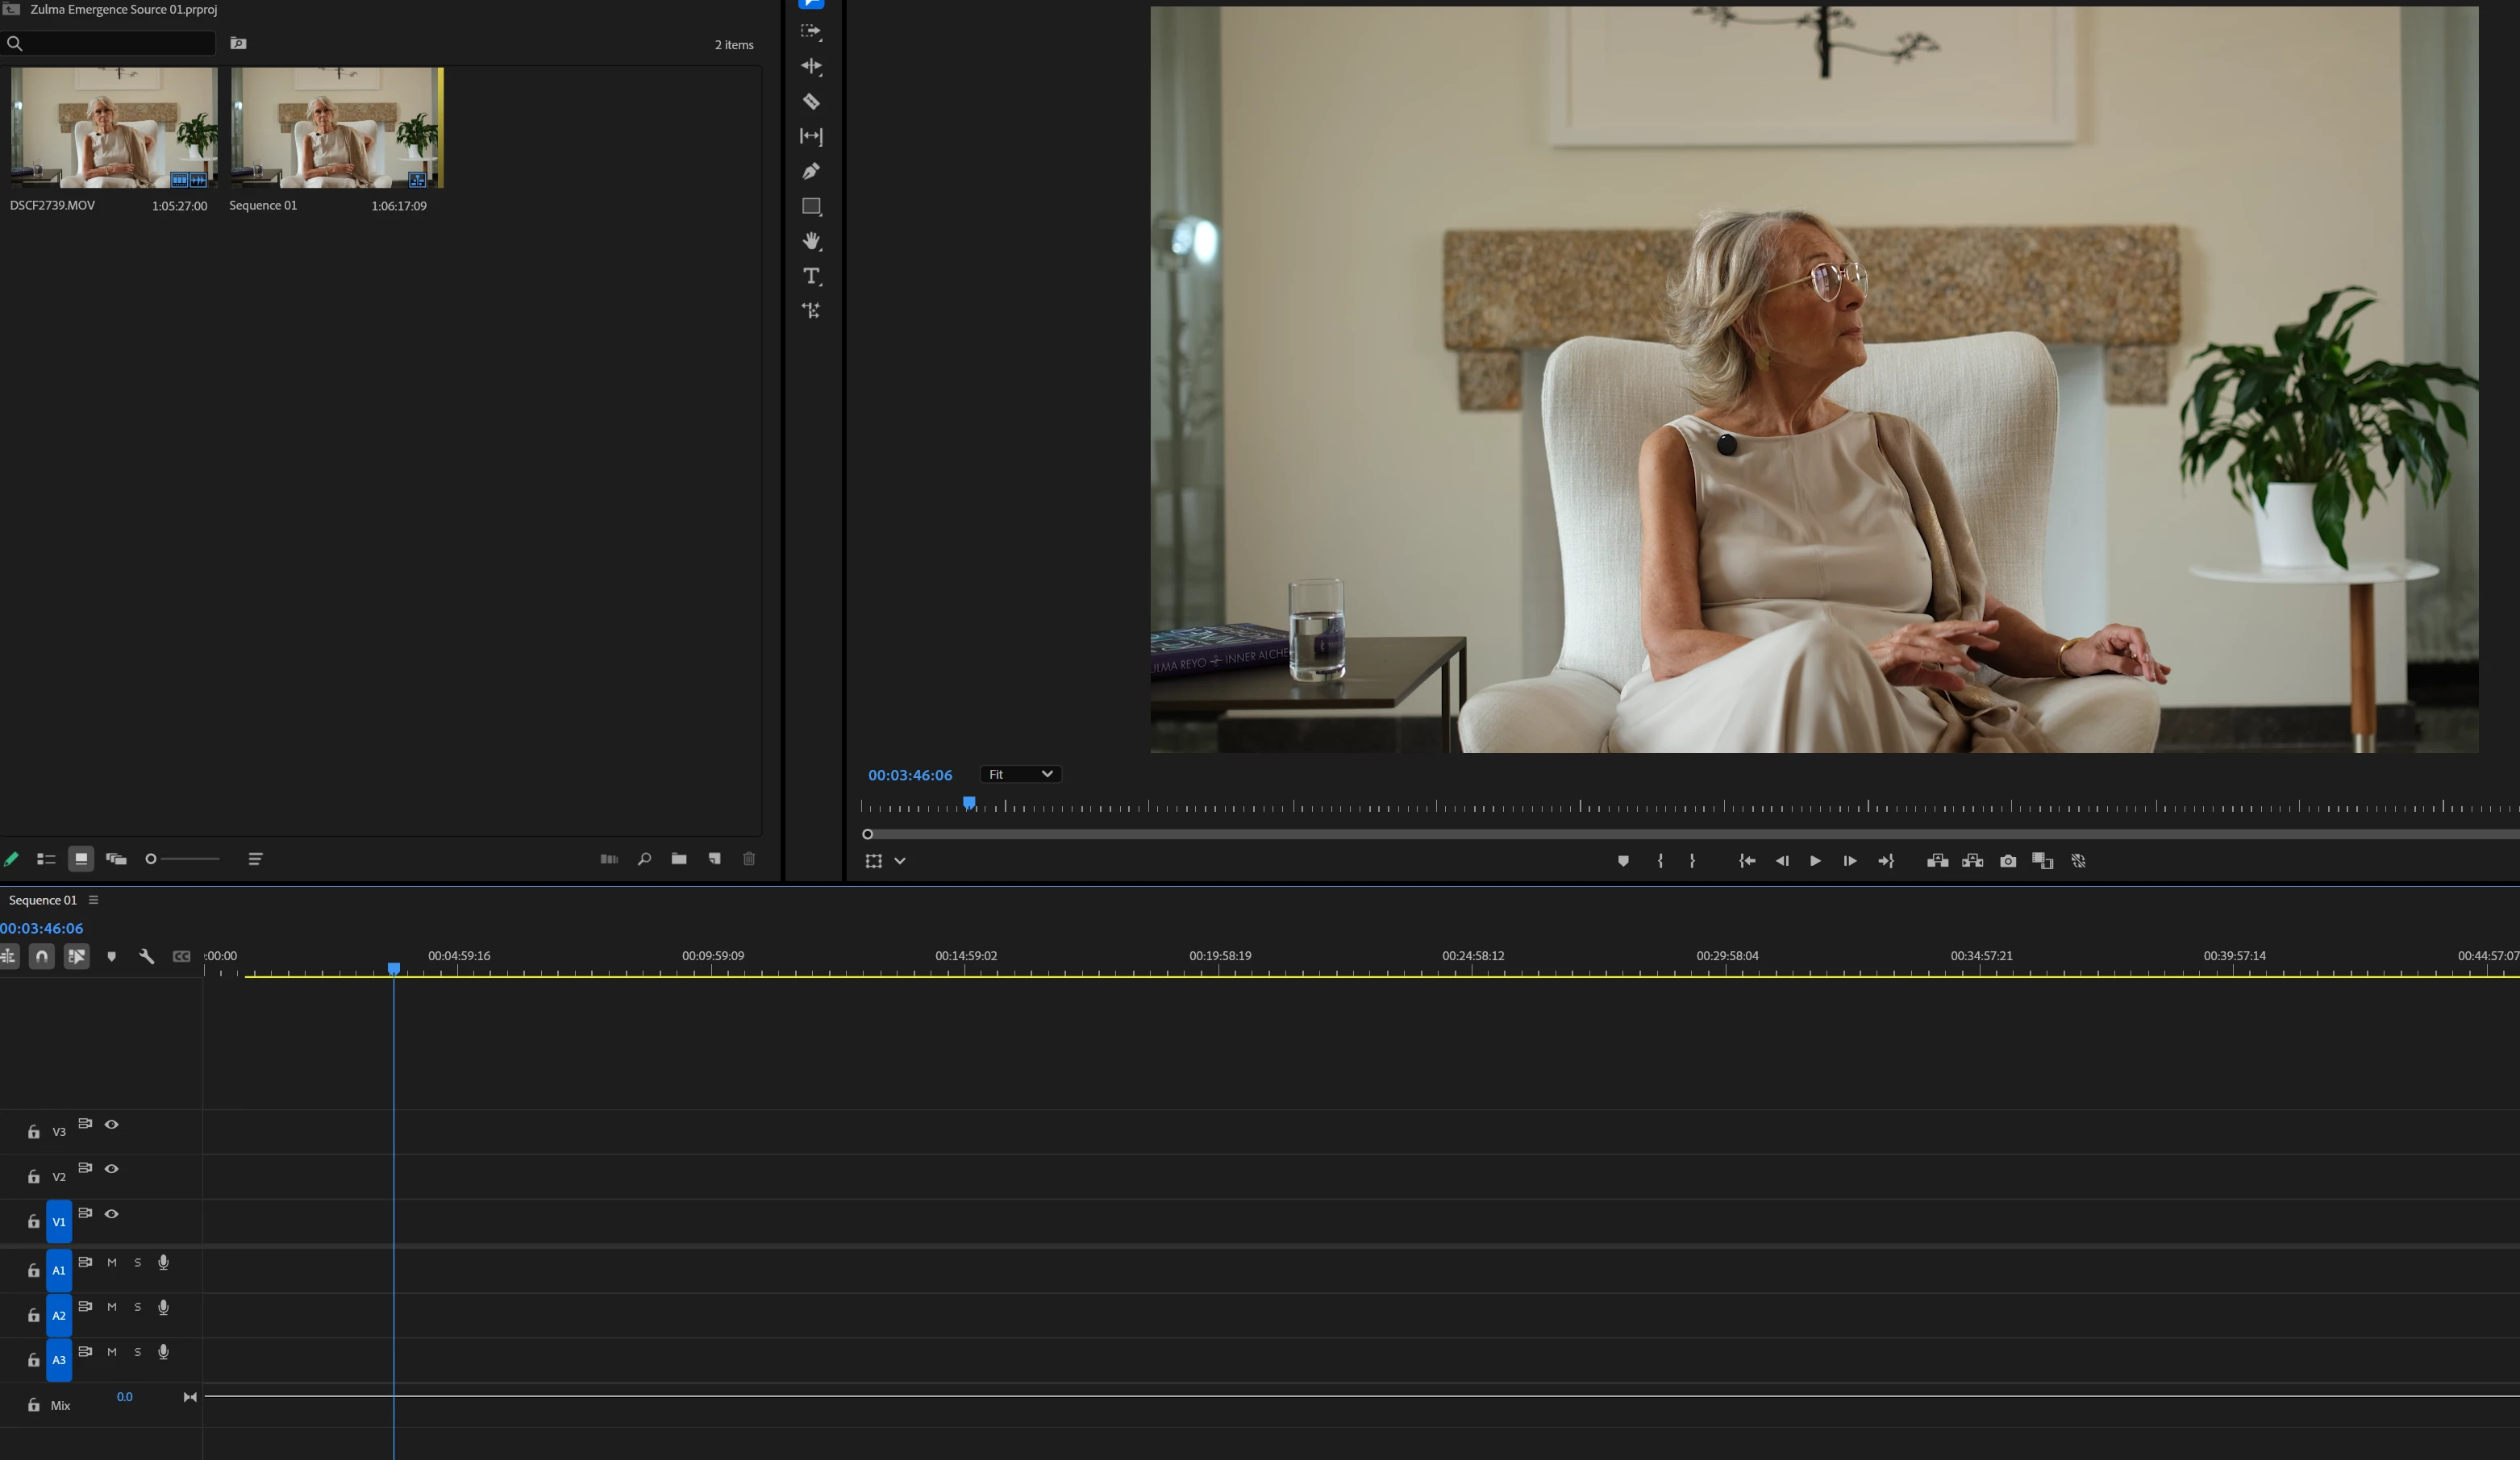Switch project panel to list view
Image resolution: width=2520 pixels, height=1460 pixels.
click(x=45, y=859)
